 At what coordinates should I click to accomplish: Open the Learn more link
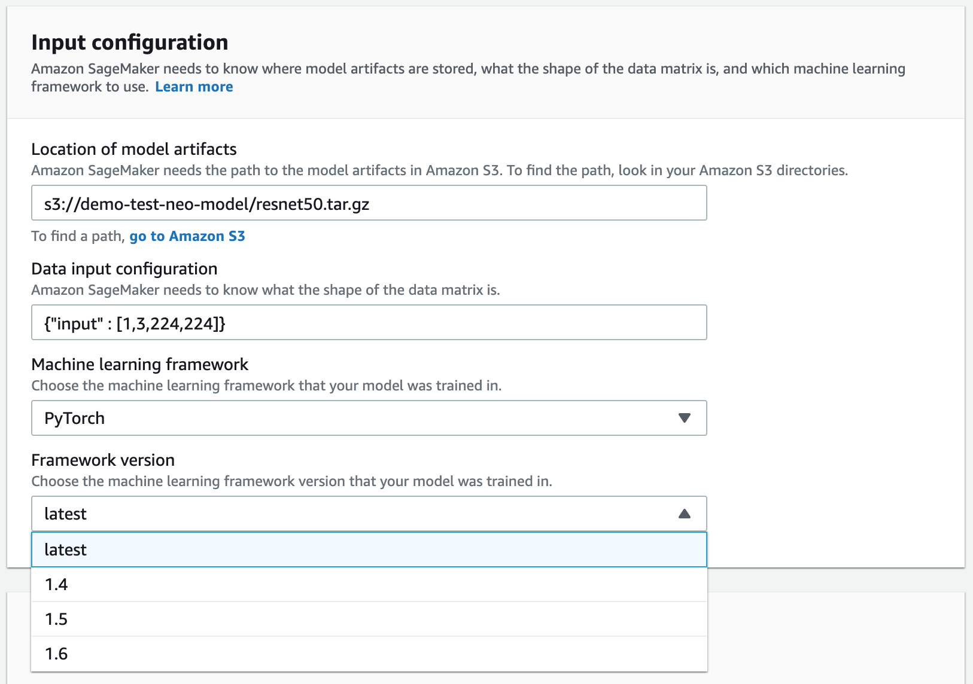[x=193, y=86]
